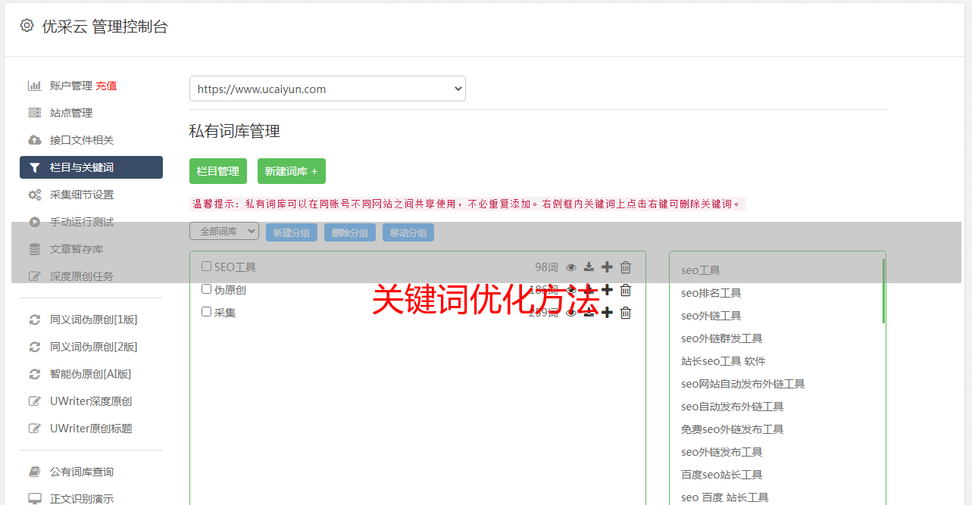Open 栏目与关键词 in the sidebar
972x505 pixels.
pos(91,167)
